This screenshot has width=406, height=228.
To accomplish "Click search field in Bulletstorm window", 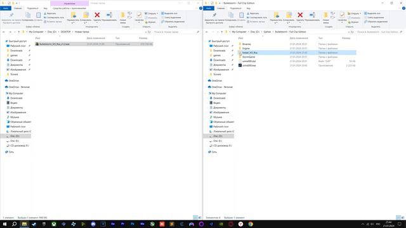I will click(379, 32).
